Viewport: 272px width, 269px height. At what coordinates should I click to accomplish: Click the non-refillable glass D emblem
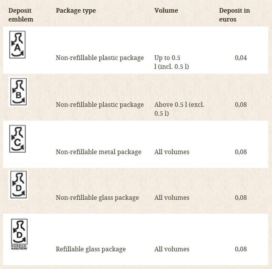coord(18,185)
